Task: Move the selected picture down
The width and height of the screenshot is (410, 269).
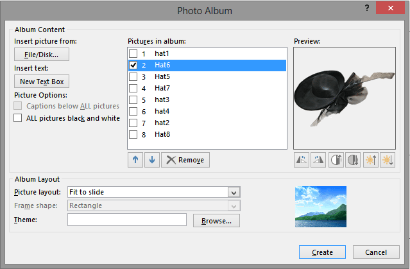Action: pos(152,160)
